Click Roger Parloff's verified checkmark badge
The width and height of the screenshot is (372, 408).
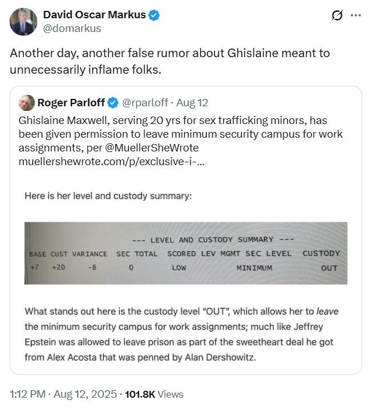(x=113, y=103)
